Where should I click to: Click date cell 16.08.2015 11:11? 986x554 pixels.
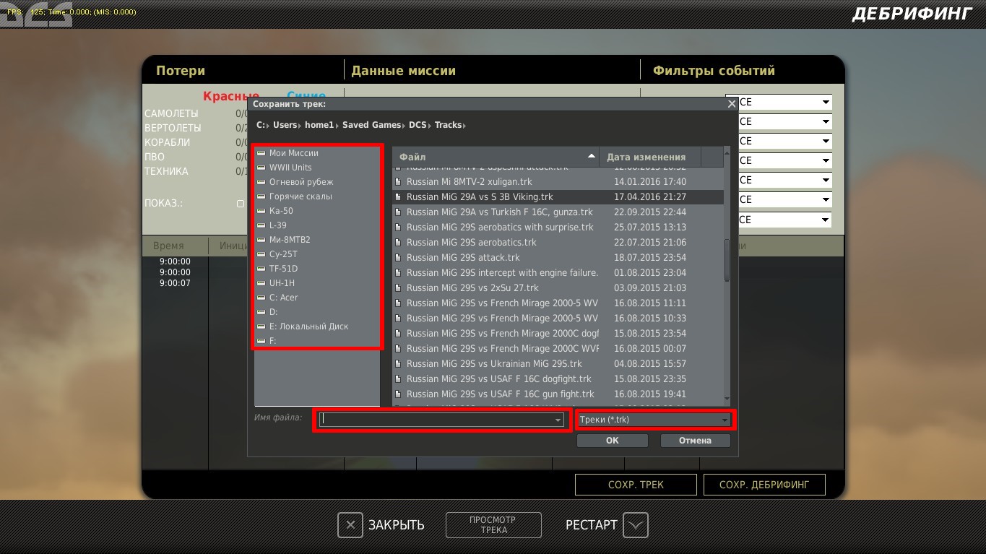pyautogui.click(x=649, y=303)
